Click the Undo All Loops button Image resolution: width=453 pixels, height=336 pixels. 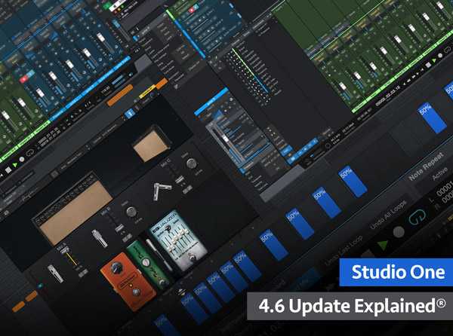click(389, 215)
